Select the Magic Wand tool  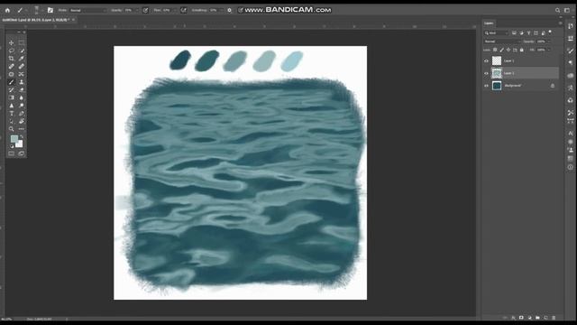pyautogui.click(x=22, y=51)
